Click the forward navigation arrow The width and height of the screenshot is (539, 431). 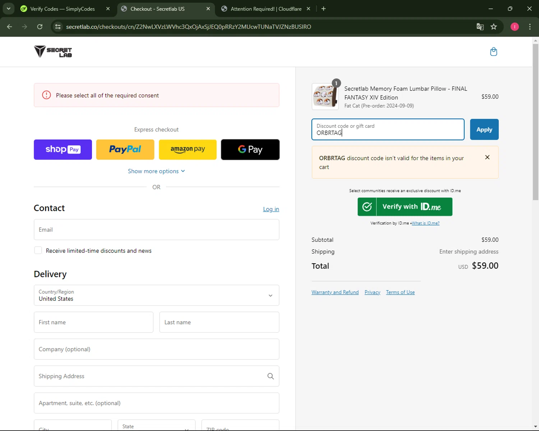click(24, 27)
